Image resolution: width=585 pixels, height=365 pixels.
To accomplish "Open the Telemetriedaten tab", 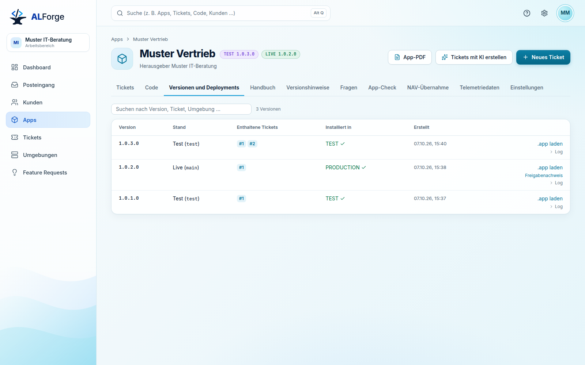I will pos(479,88).
